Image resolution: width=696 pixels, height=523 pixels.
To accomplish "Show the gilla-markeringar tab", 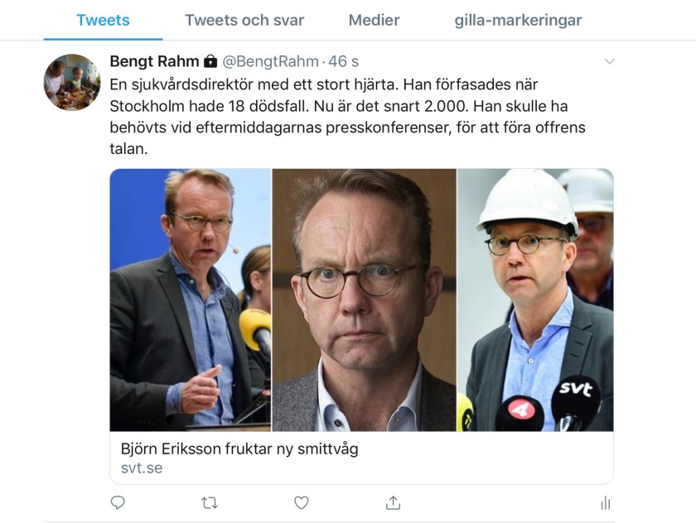I will click(x=518, y=21).
